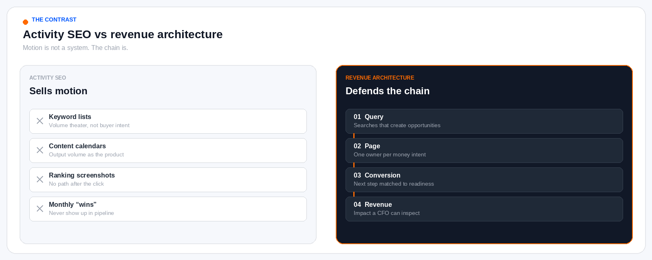This screenshot has width=652, height=260.
Task: Click the X icon beside Ranking screenshots
Action: pyautogui.click(x=40, y=180)
